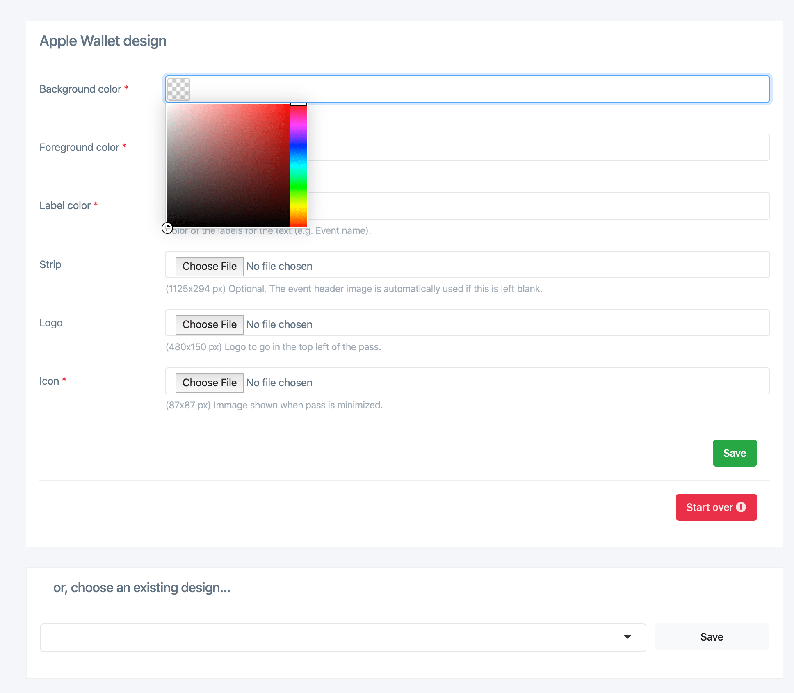Screen dimensions: 794x693
Task: Click the dropdown arrow of existing design selector
Action: click(x=627, y=637)
